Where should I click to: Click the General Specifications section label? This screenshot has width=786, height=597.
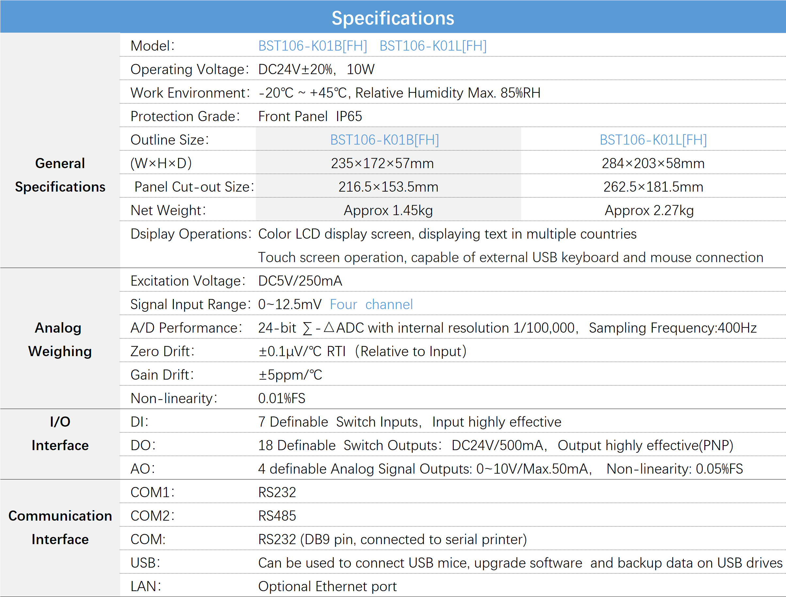click(60, 175)
